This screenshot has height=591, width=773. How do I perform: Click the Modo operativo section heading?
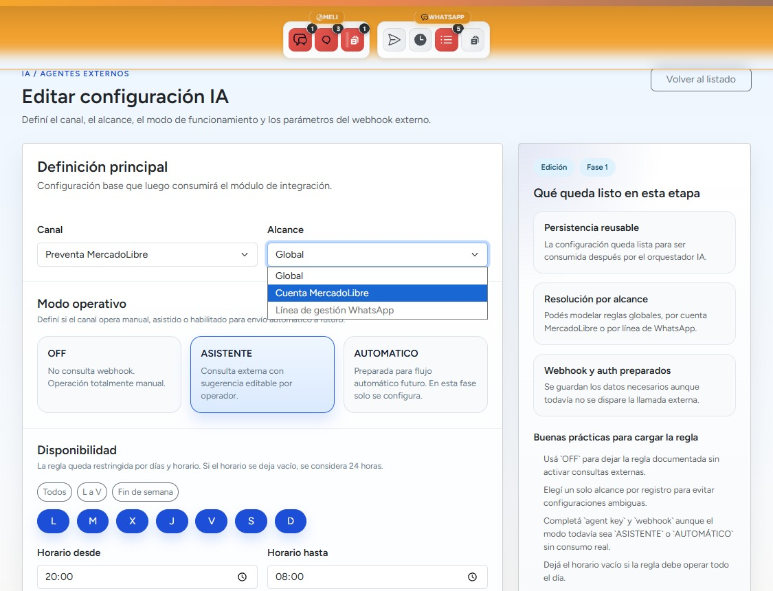[82, 304]
